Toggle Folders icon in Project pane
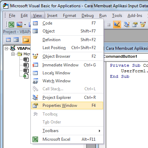Image resolution: width=148 pixels, height=148 pixels. (x=26, y=40)
